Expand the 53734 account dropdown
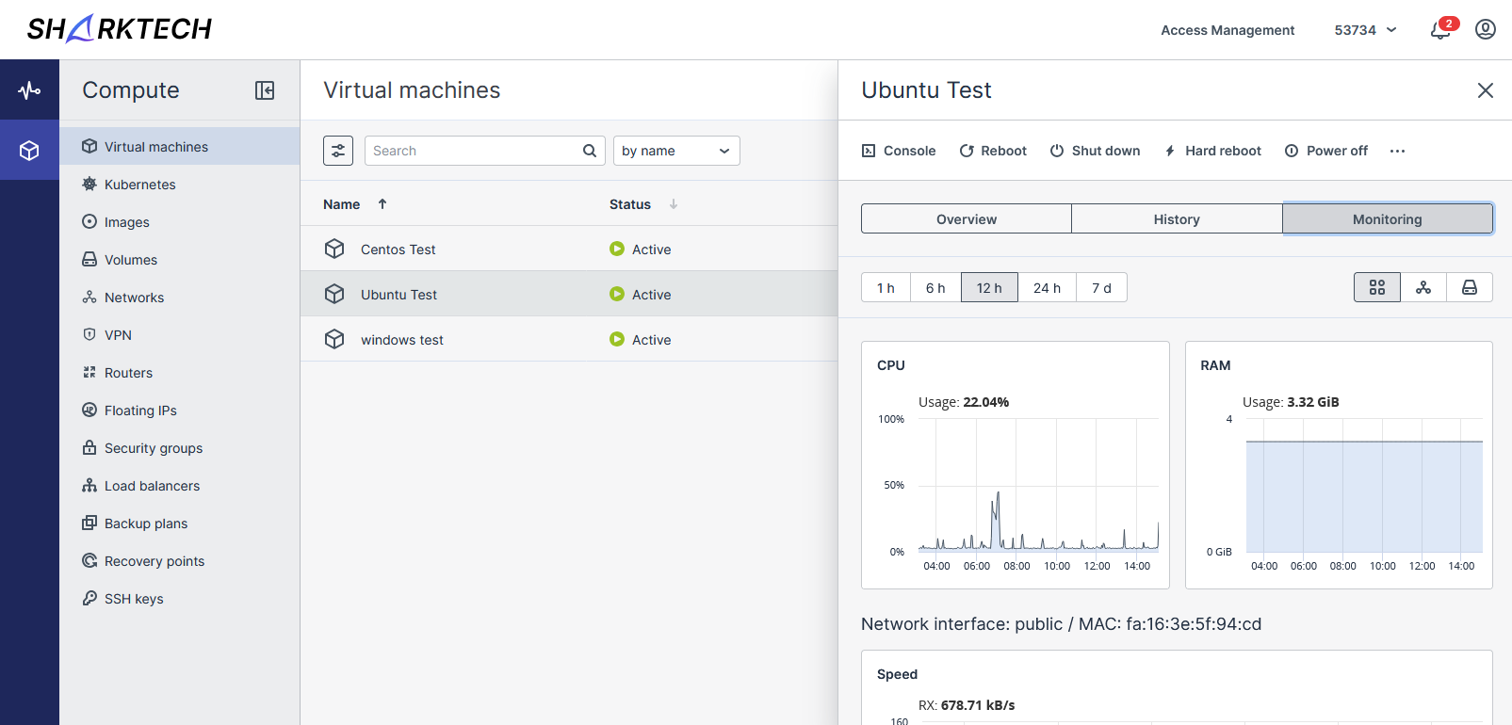This screenshot has height=725, width=1512. (1365, 30)
